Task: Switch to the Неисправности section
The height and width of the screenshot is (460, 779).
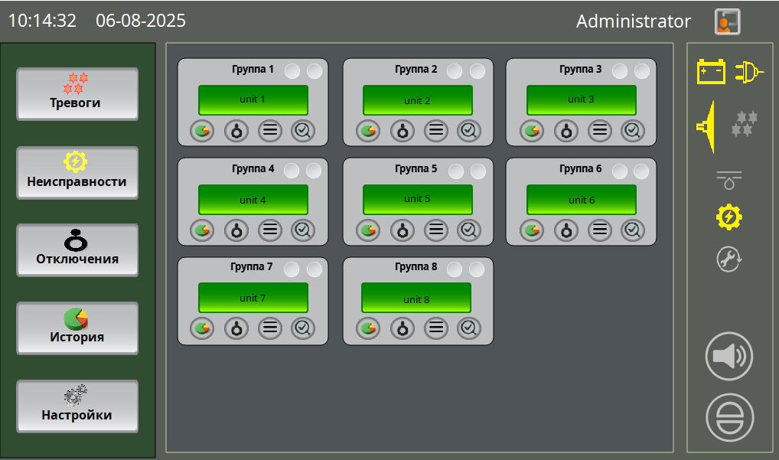Action: point(77,172)
